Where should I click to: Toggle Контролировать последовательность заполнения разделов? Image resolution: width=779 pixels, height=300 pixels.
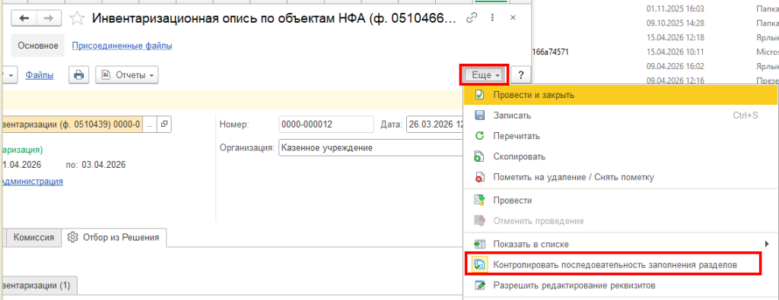[x=621, y=265]
